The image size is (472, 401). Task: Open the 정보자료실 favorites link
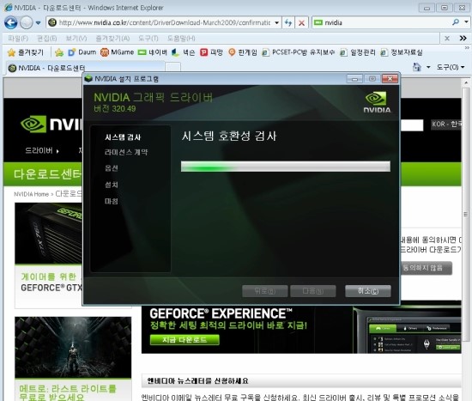point(402,52)
